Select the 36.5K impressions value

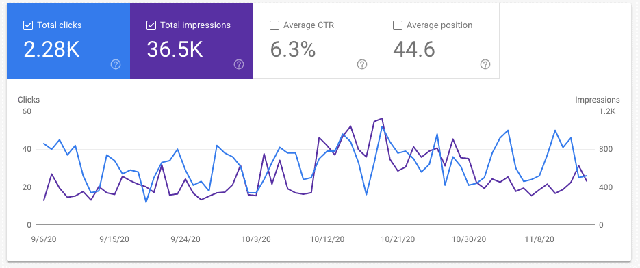(175, 49)
